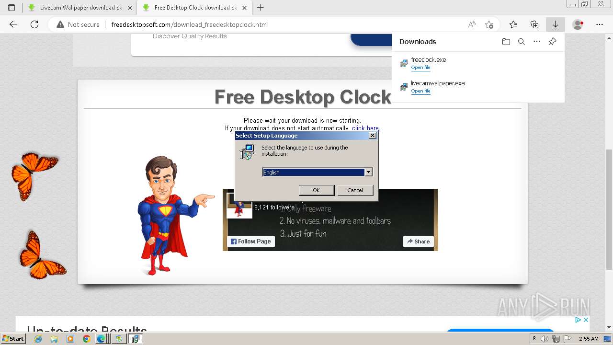This screenshot has height=345, width=613.
Task: Open the Collections icon
Action: click(x=534, y=24)
